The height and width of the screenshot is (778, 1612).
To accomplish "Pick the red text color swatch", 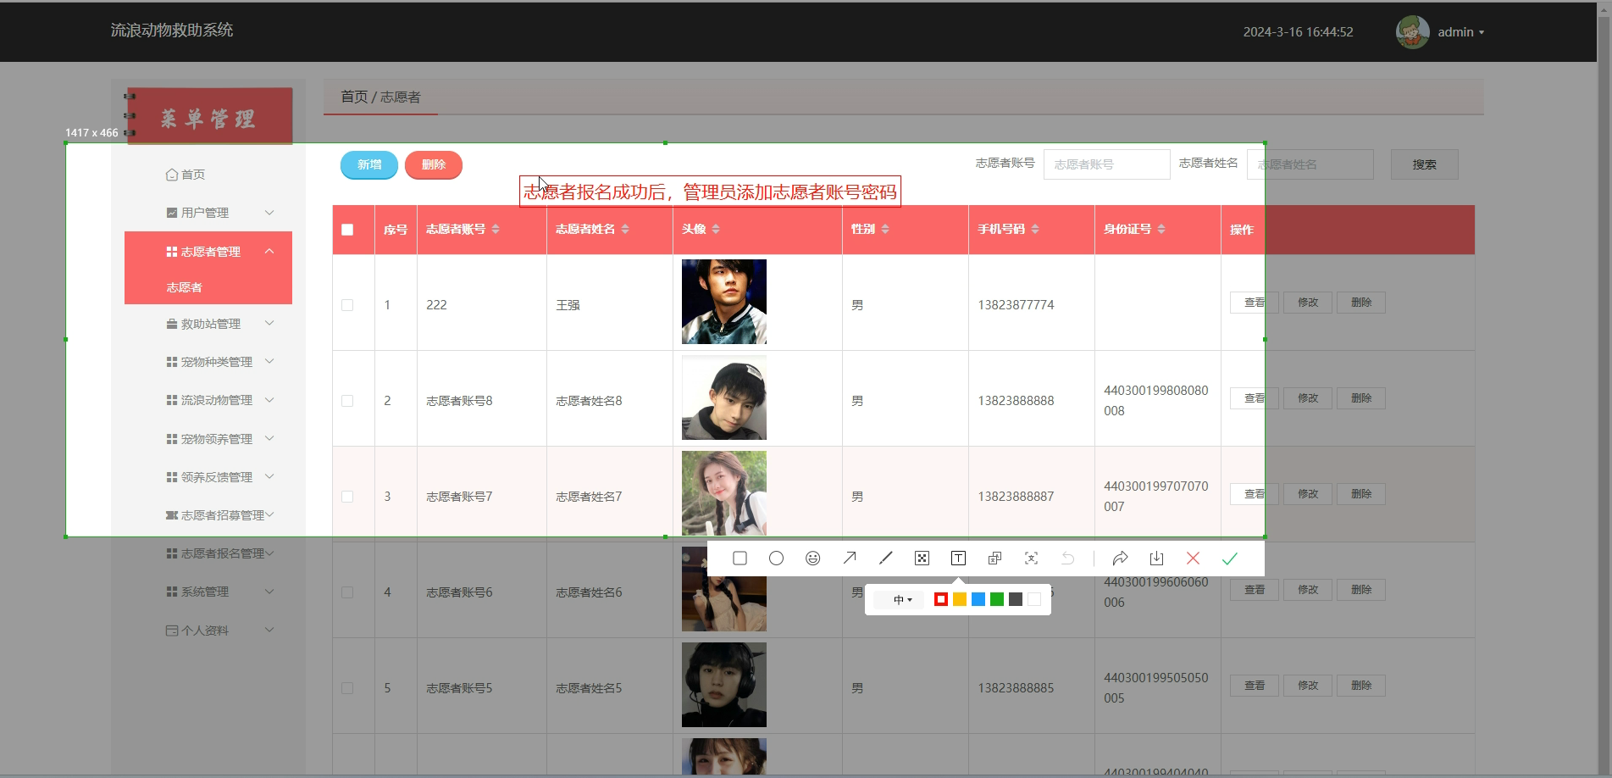I will click(940, 599).
